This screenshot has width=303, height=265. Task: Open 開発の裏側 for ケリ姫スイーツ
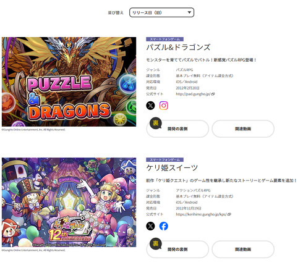click(x=177, y=249)
